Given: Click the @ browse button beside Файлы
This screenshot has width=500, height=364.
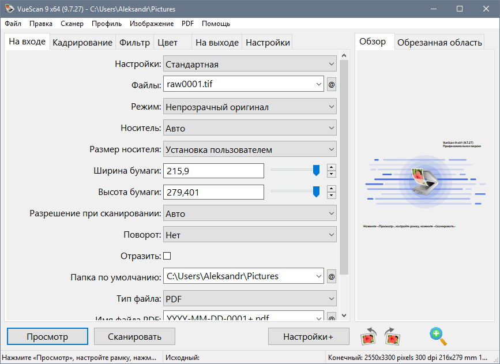Looking at the screenshot, I should pyautogui.click(x=332, y=84).
